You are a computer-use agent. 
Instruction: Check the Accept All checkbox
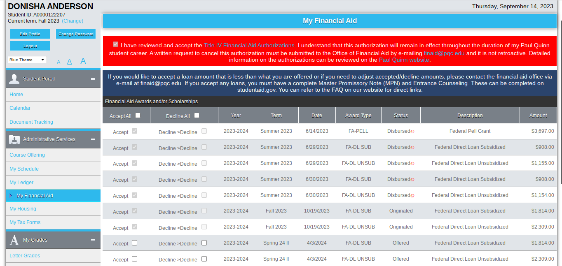click(x=138, y=116)
